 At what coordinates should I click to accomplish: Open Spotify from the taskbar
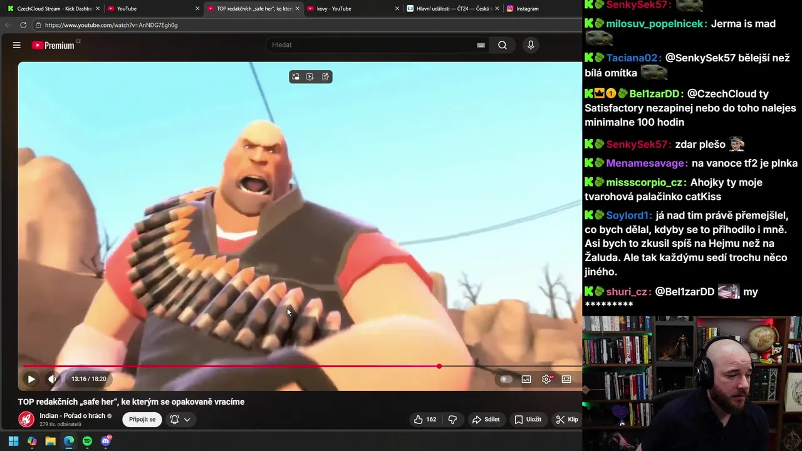87,441
